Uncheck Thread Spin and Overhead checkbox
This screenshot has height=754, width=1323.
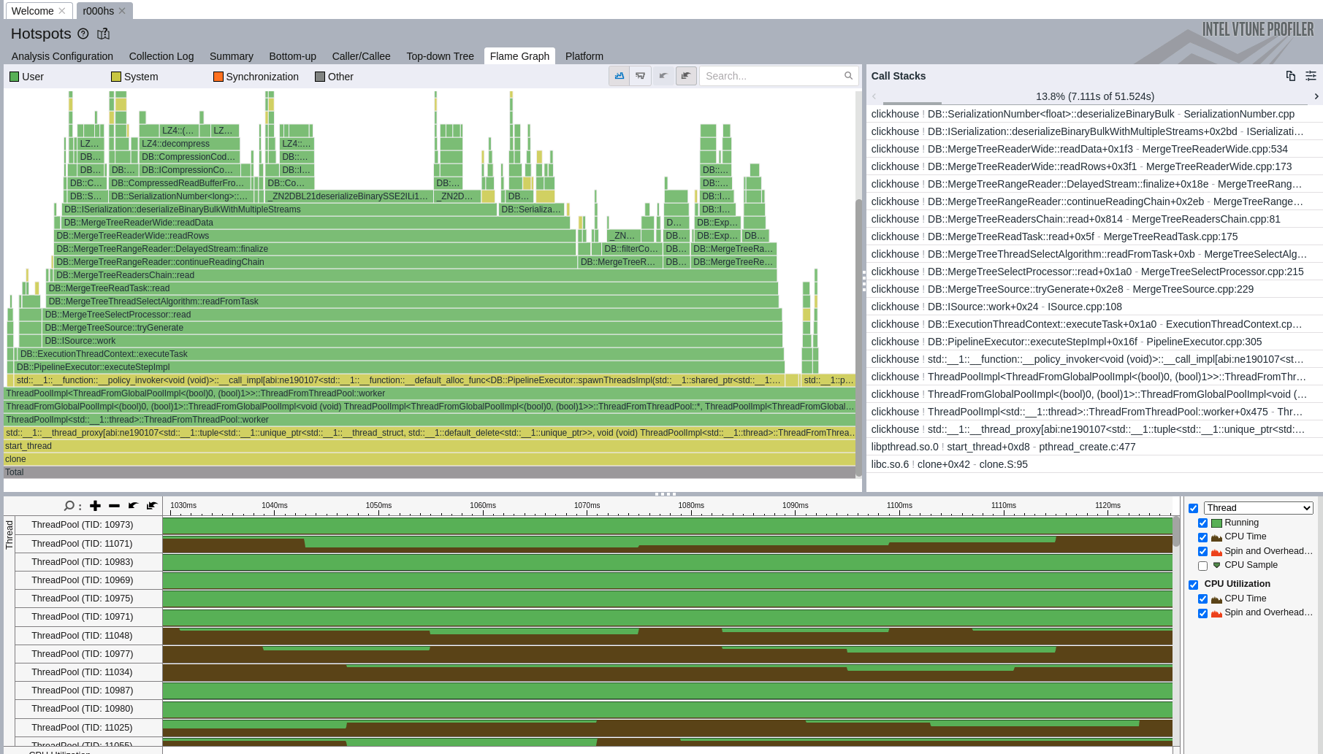pyautogui.click(x=1202, y=552)
